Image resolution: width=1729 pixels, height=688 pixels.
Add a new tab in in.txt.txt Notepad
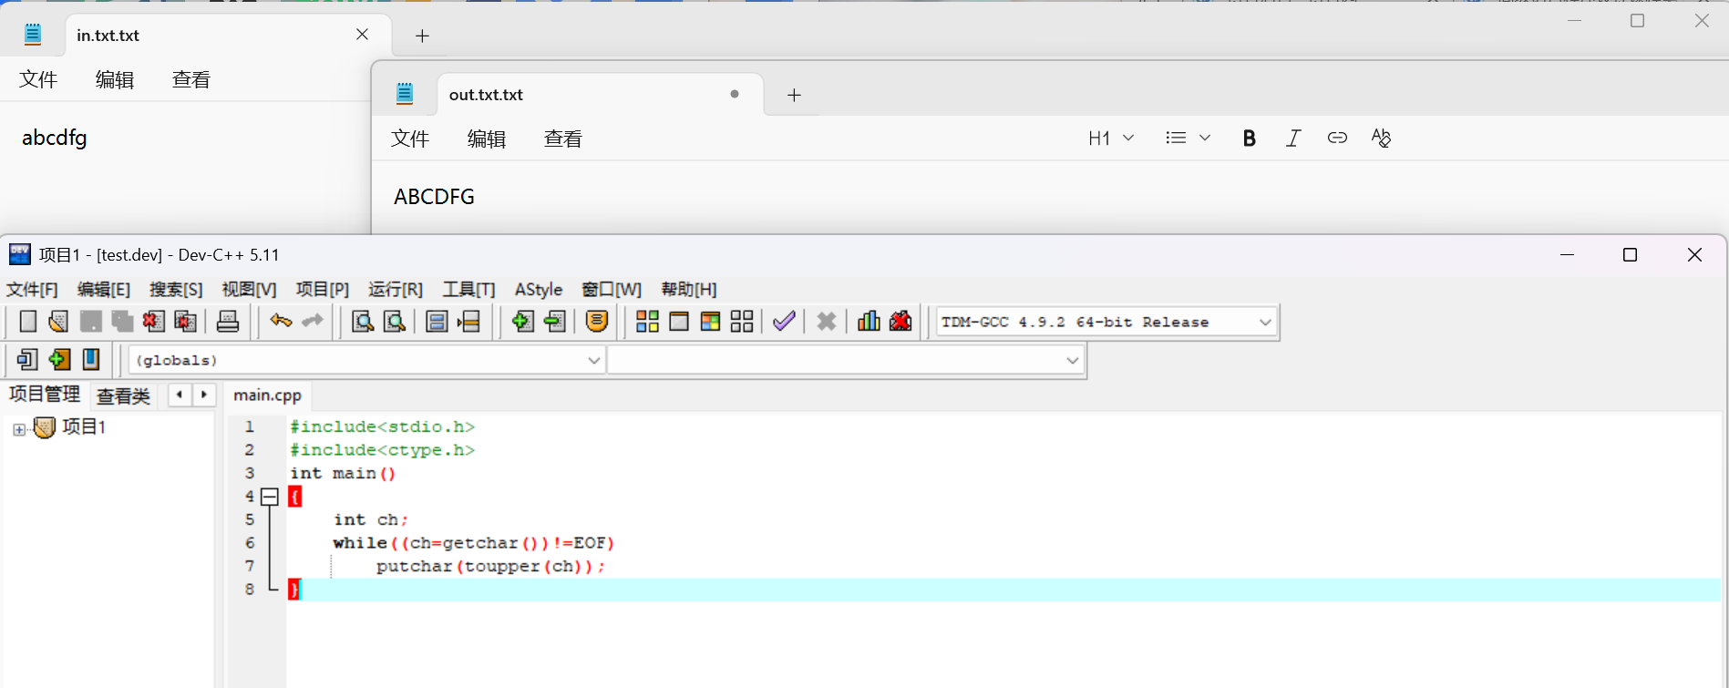tap(422, 36)
